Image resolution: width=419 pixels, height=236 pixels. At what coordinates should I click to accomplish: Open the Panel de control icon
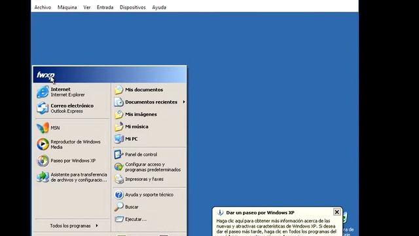coord(119,155)
